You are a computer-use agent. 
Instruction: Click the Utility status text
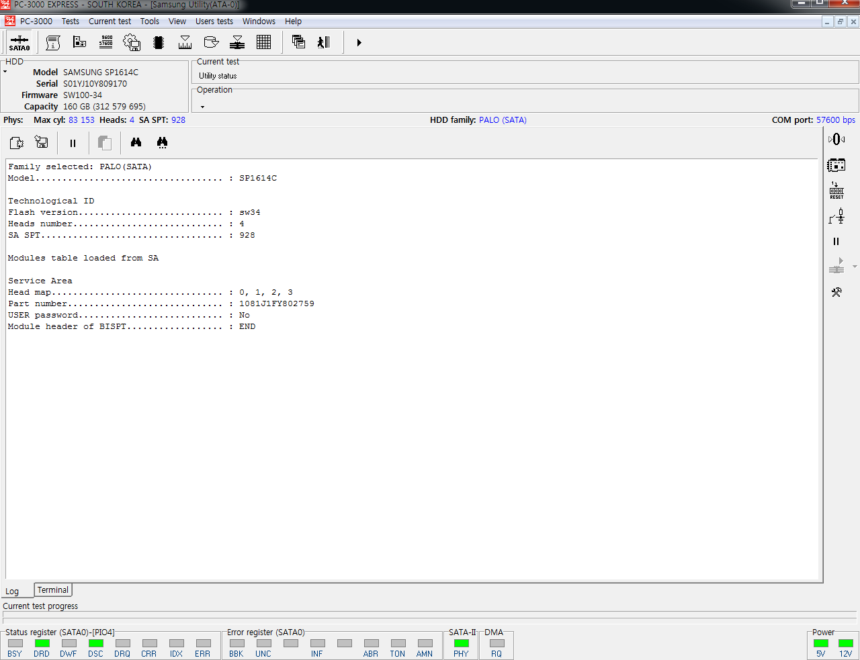coord(218,76)
